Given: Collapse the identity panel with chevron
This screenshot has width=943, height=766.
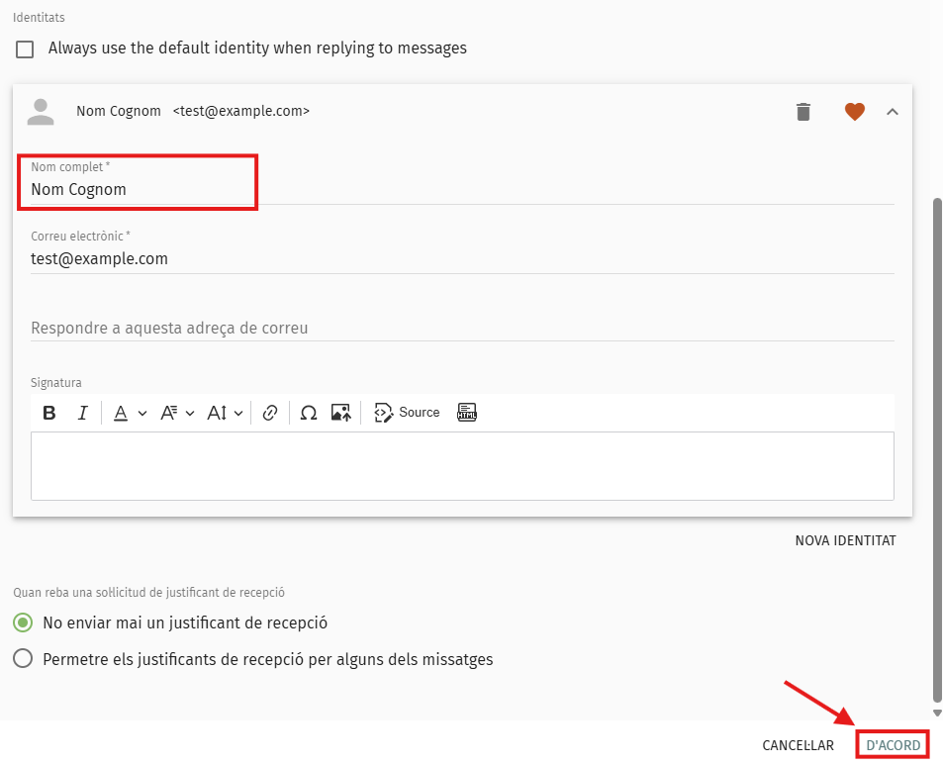Looking at the screenshot, I should (x=893, y=112).
